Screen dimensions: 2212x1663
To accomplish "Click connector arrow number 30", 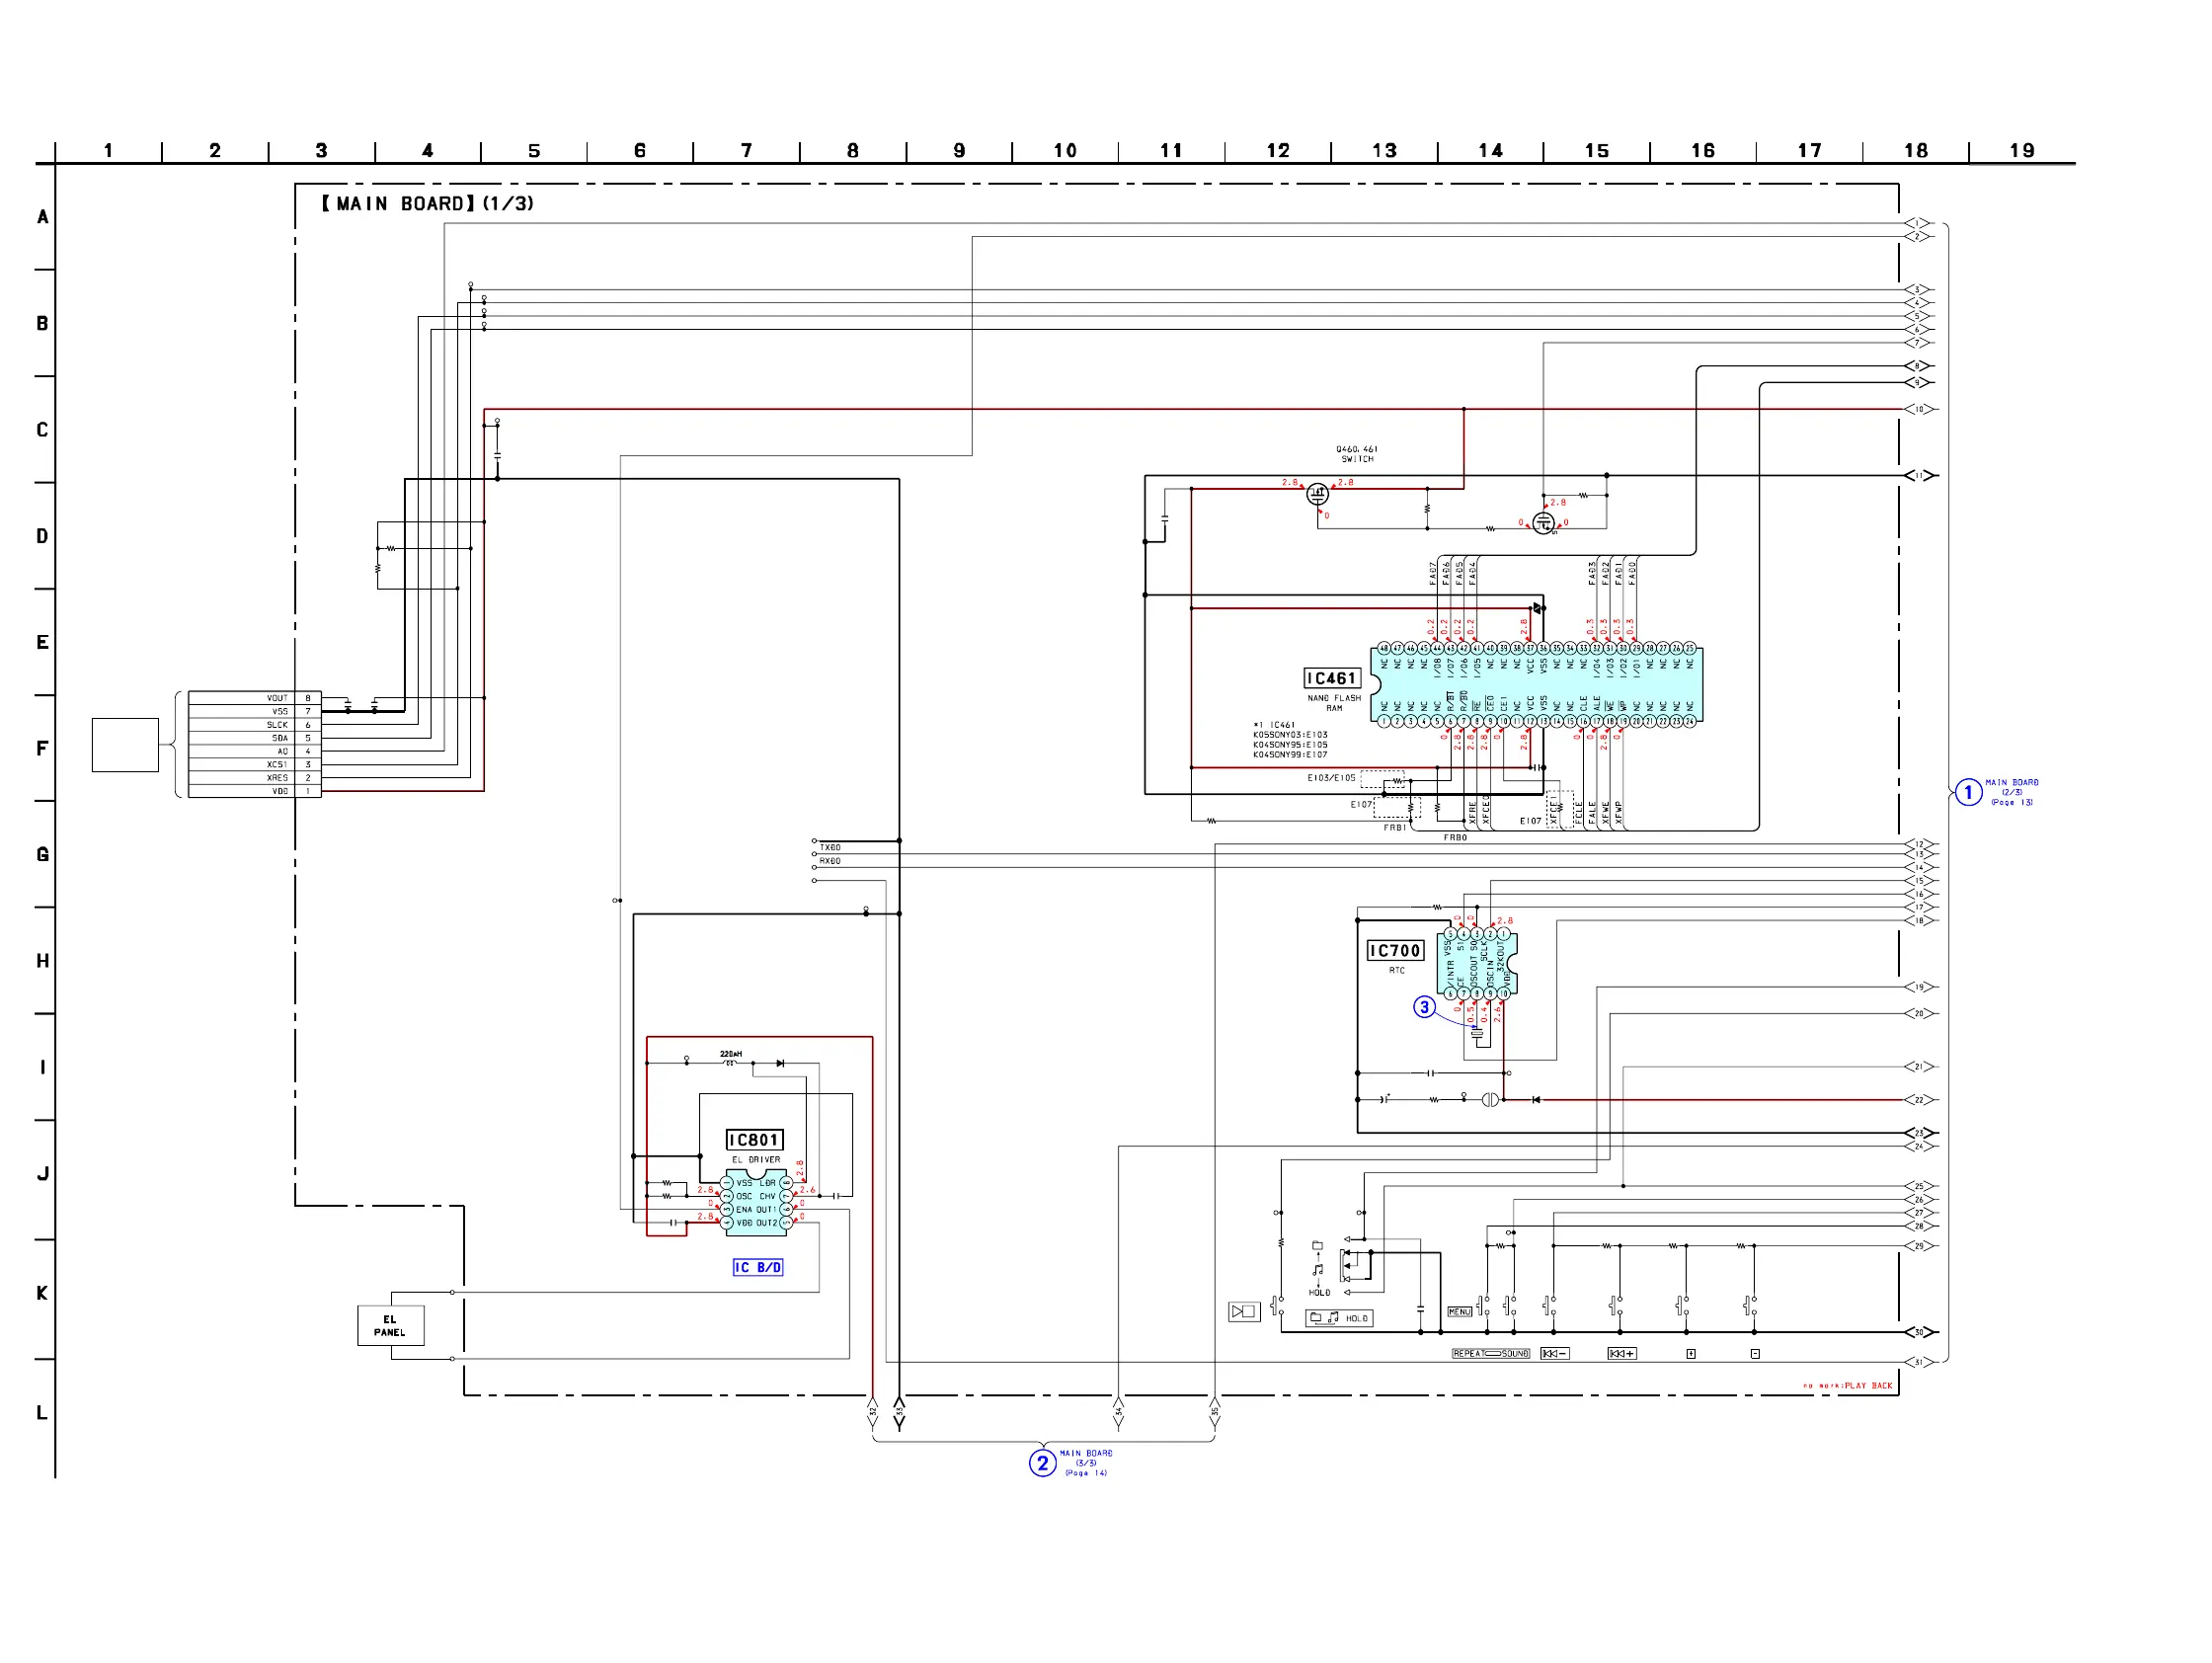I will coord(1919,1332).
